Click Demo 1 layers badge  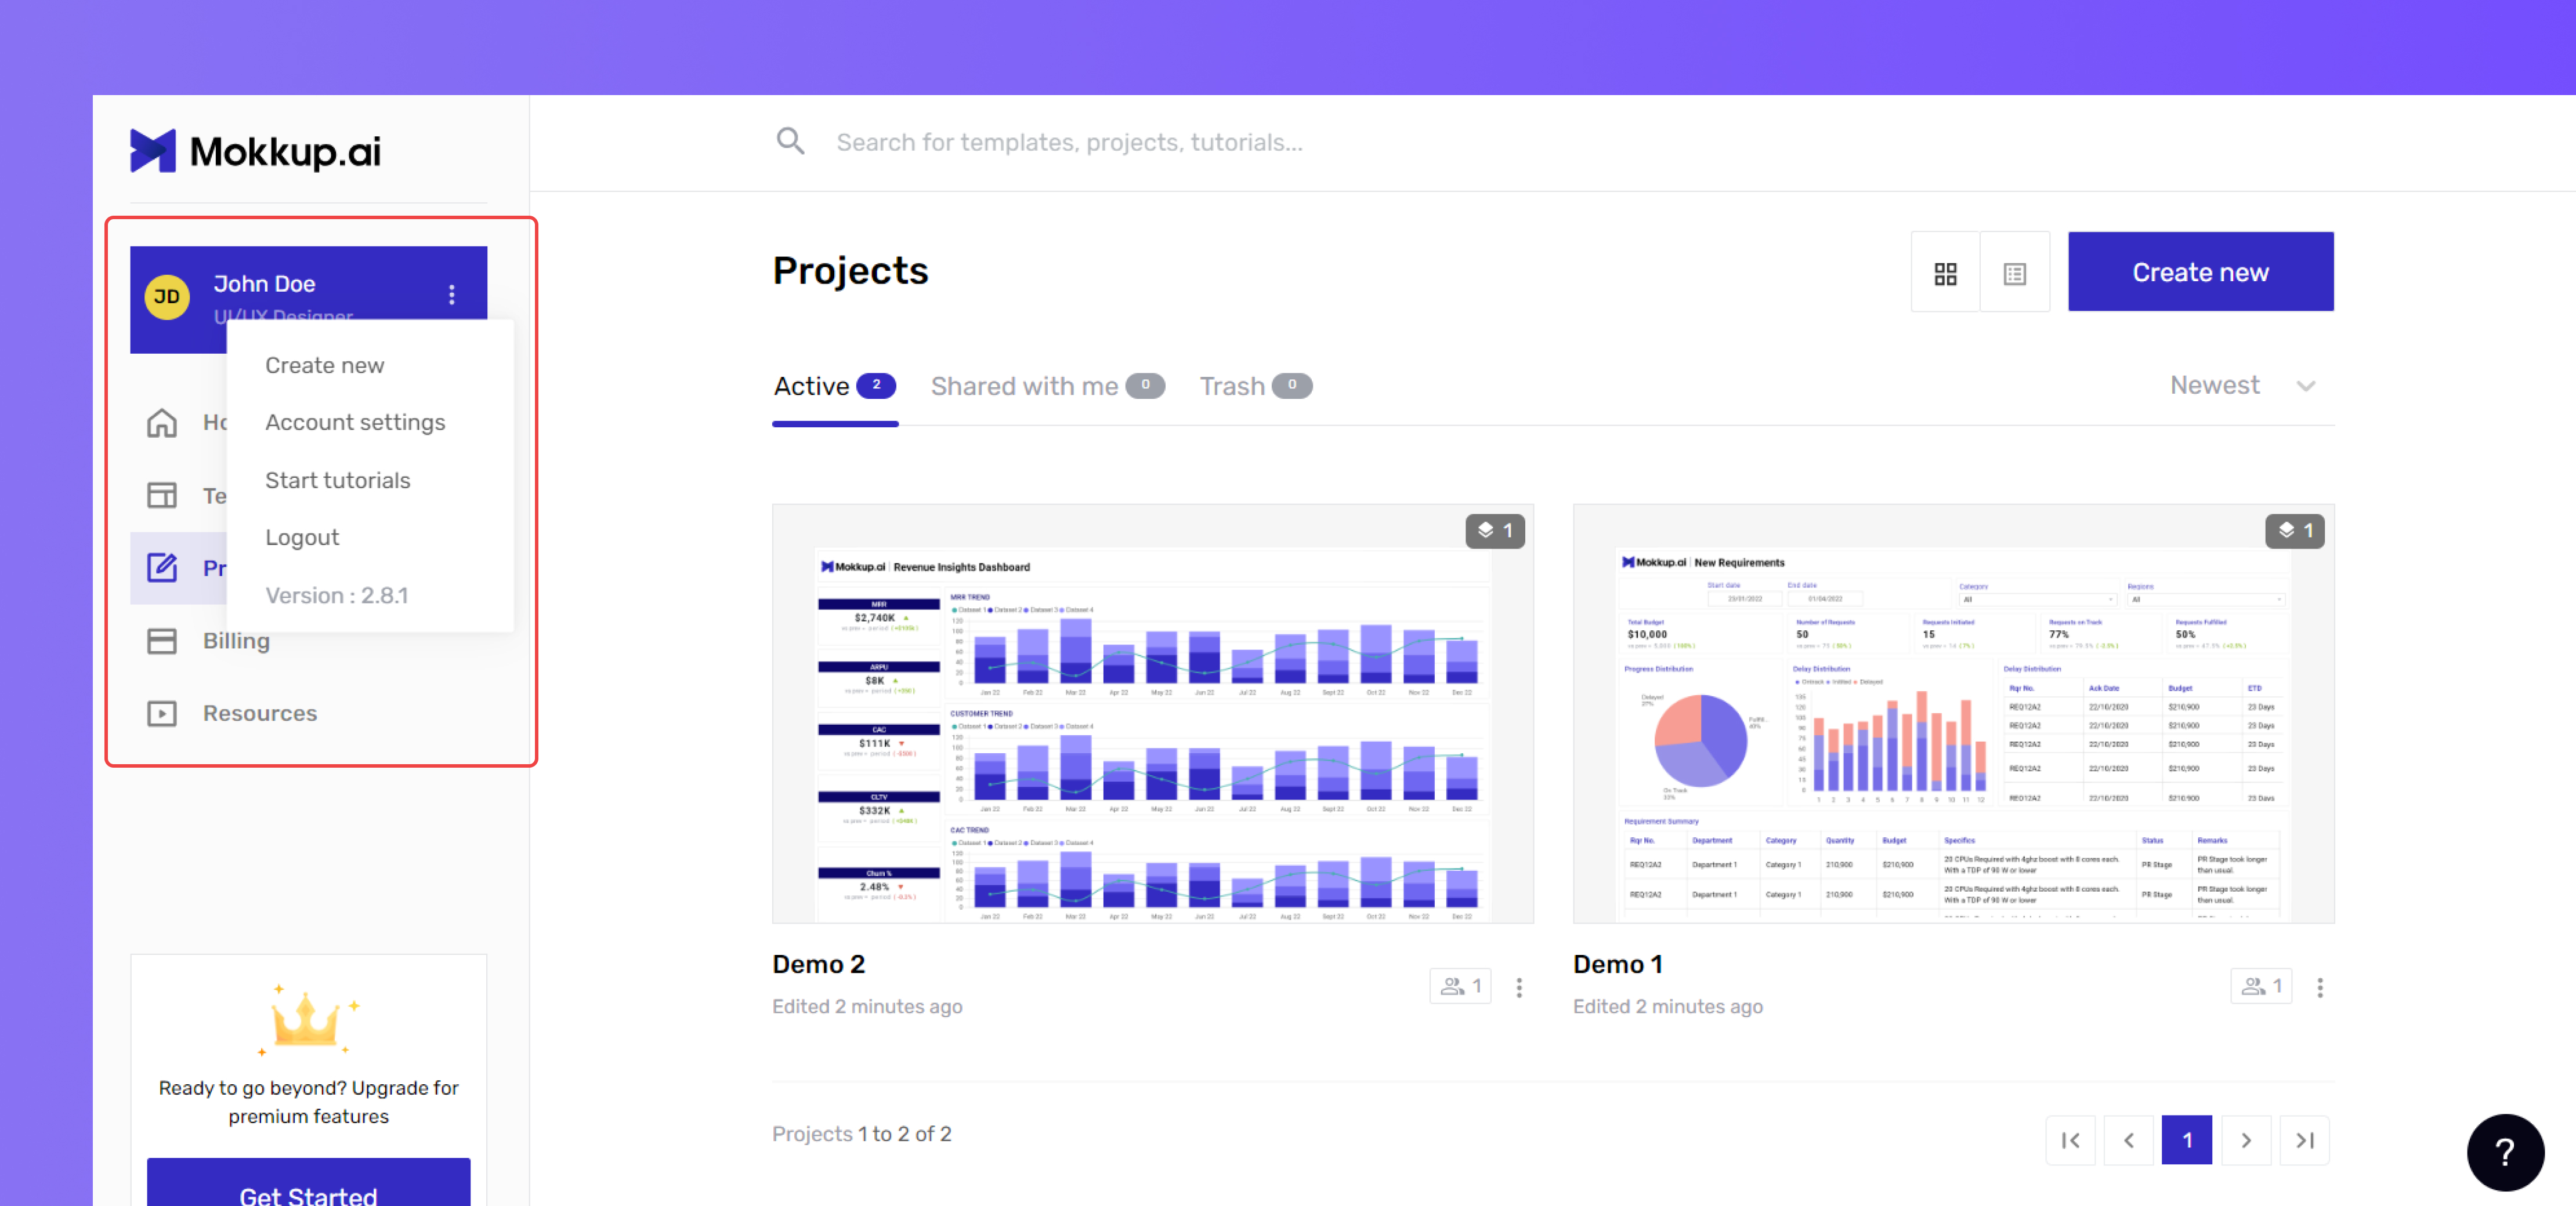coord(2294,531)
